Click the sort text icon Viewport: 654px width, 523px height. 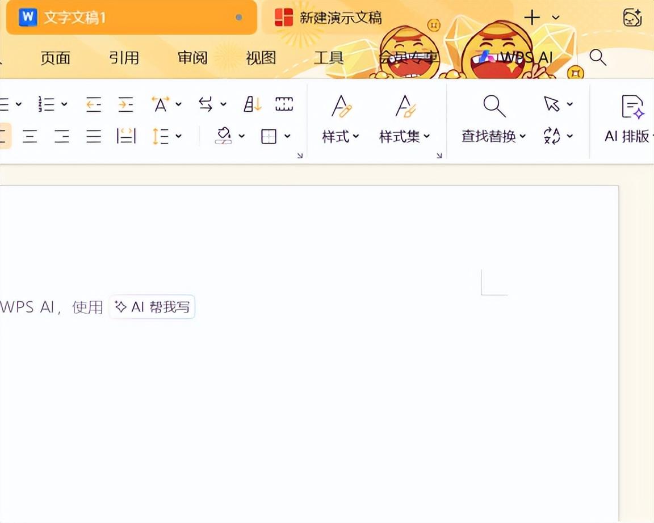[x=253, y=104]
